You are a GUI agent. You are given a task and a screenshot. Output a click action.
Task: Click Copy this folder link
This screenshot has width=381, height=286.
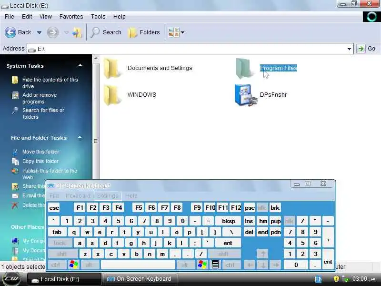(x=40, y=161)
